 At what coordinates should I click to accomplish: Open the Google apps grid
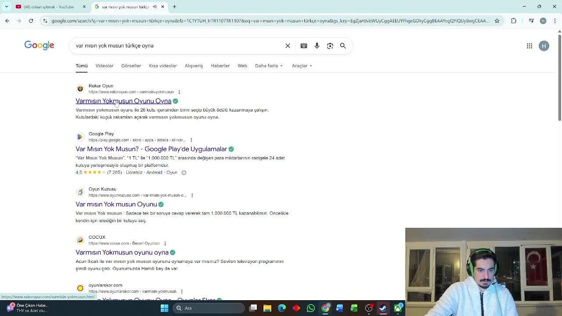(530, 46)
